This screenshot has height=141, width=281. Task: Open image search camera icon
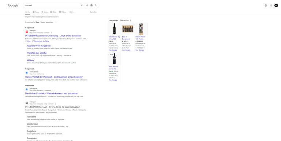(91, 5)
